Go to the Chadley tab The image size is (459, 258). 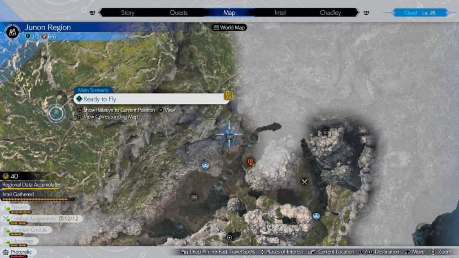tap(330, 13)
